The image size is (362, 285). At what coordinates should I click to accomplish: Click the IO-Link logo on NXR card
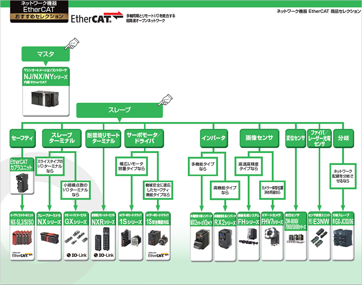(104, 255)
